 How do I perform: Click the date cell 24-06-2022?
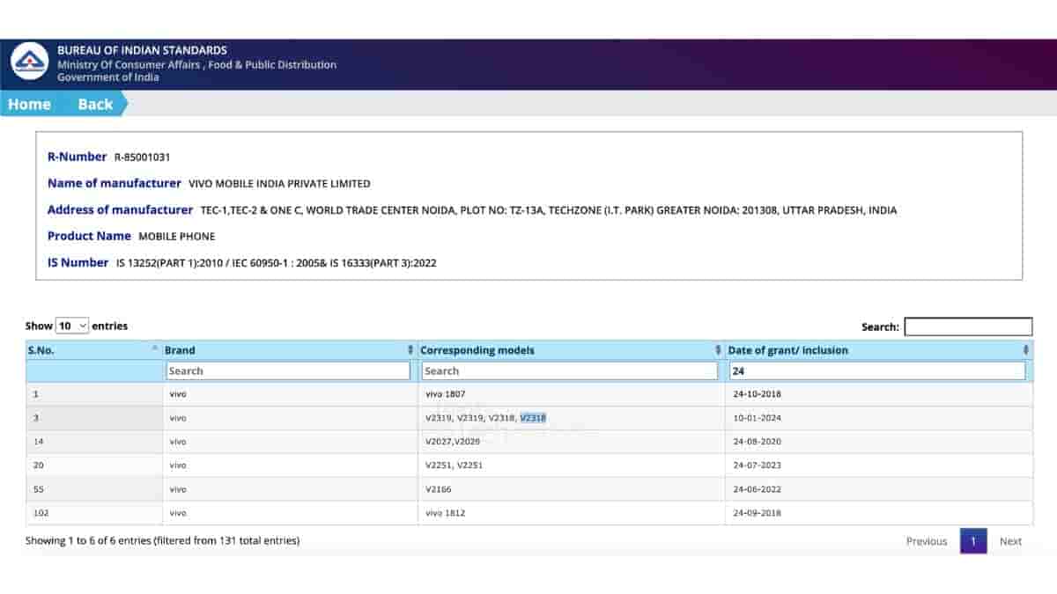[x=757, y=489]
